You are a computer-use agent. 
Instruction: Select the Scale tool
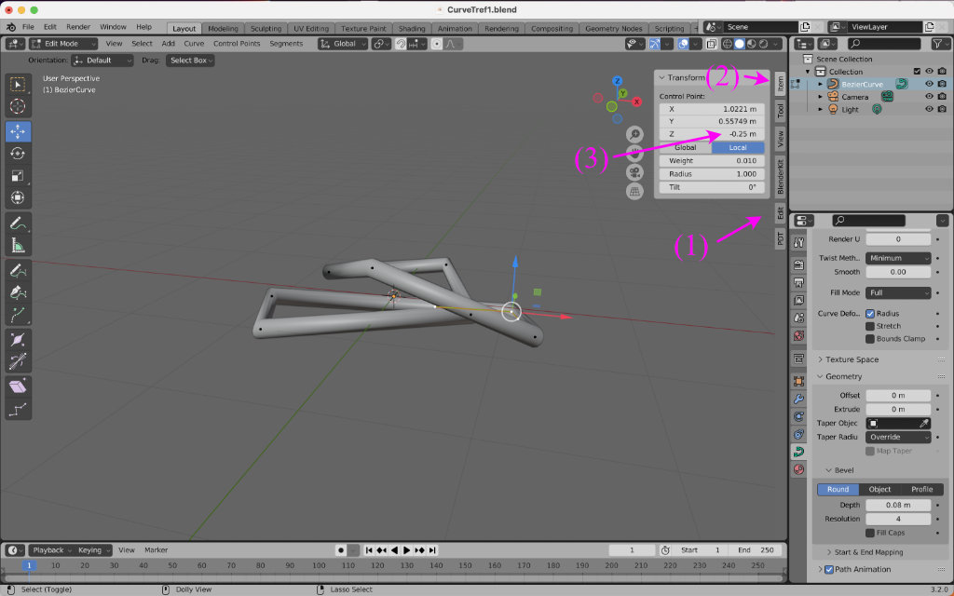(x=18, y=176)
